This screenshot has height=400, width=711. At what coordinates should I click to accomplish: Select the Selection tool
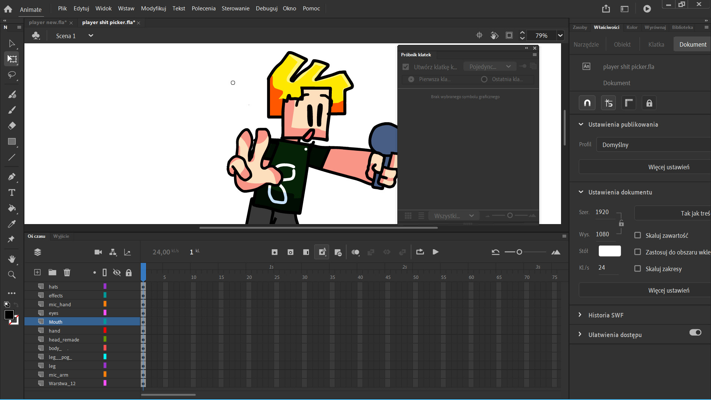tap(12, 43)
